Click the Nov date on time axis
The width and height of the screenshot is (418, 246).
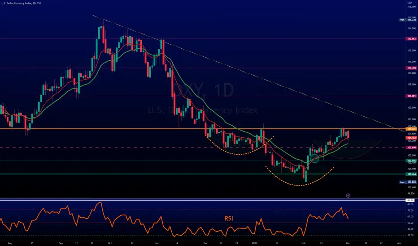(x=157, y=243)
